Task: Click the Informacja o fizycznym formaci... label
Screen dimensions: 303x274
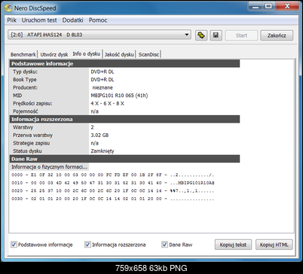Action: (49, 167)
